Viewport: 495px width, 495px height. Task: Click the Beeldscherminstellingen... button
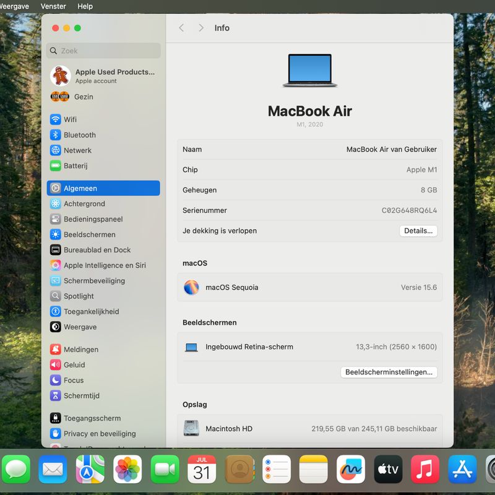point(389,372)
